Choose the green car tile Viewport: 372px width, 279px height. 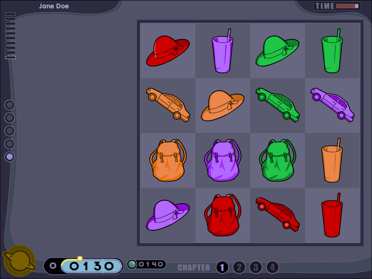277,105
